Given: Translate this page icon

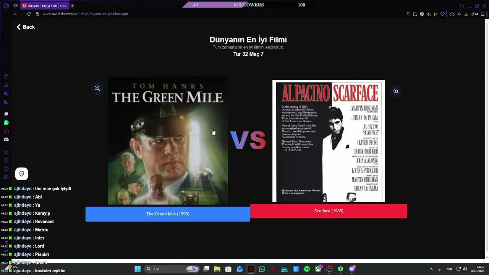Looking at the screenshot, I should click(429, 14).
